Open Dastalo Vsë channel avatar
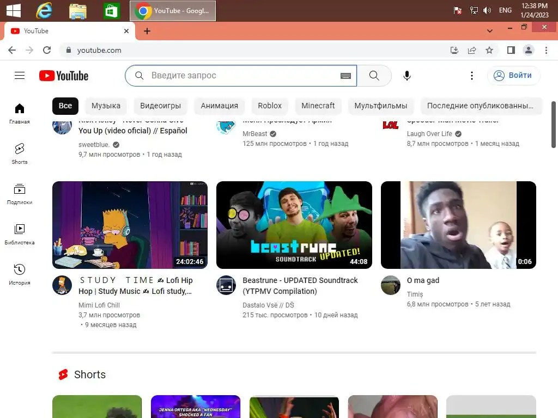Screen dimensions: 558x418 click(226, 285)
